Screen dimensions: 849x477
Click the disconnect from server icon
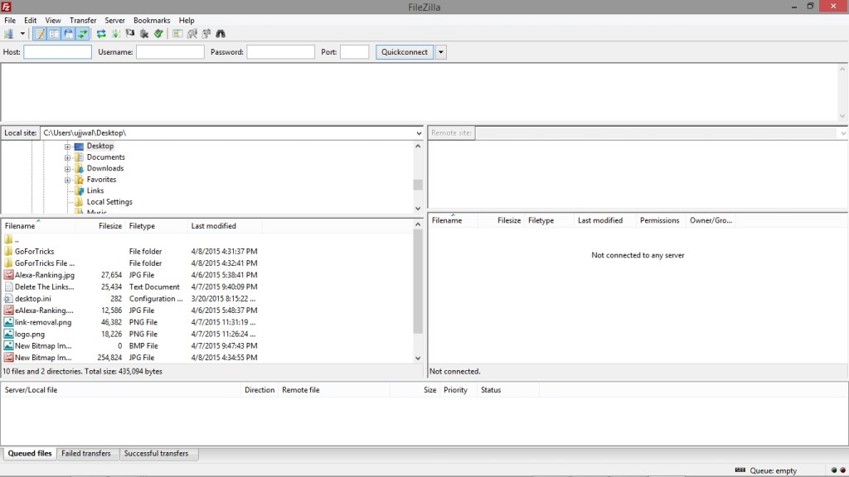pyautogui.click(x=144, y=33)
